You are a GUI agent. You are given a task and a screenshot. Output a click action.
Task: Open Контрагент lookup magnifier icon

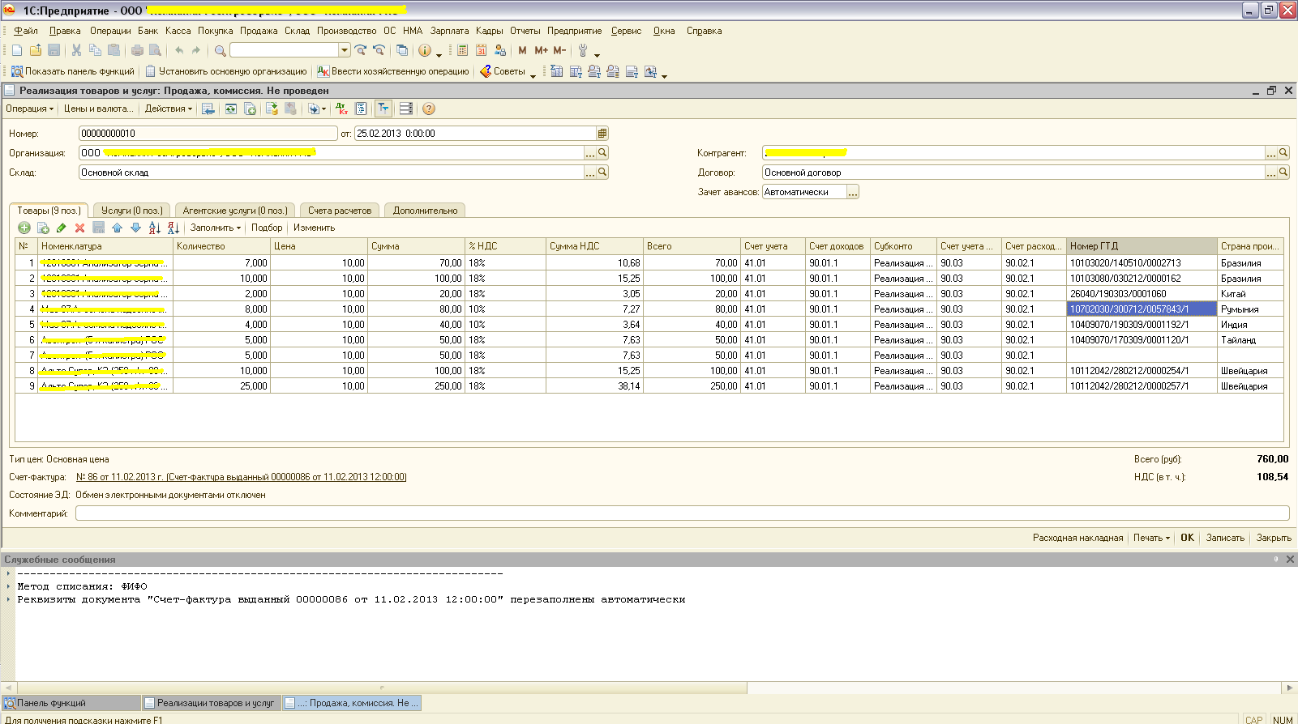[1283, 152]
